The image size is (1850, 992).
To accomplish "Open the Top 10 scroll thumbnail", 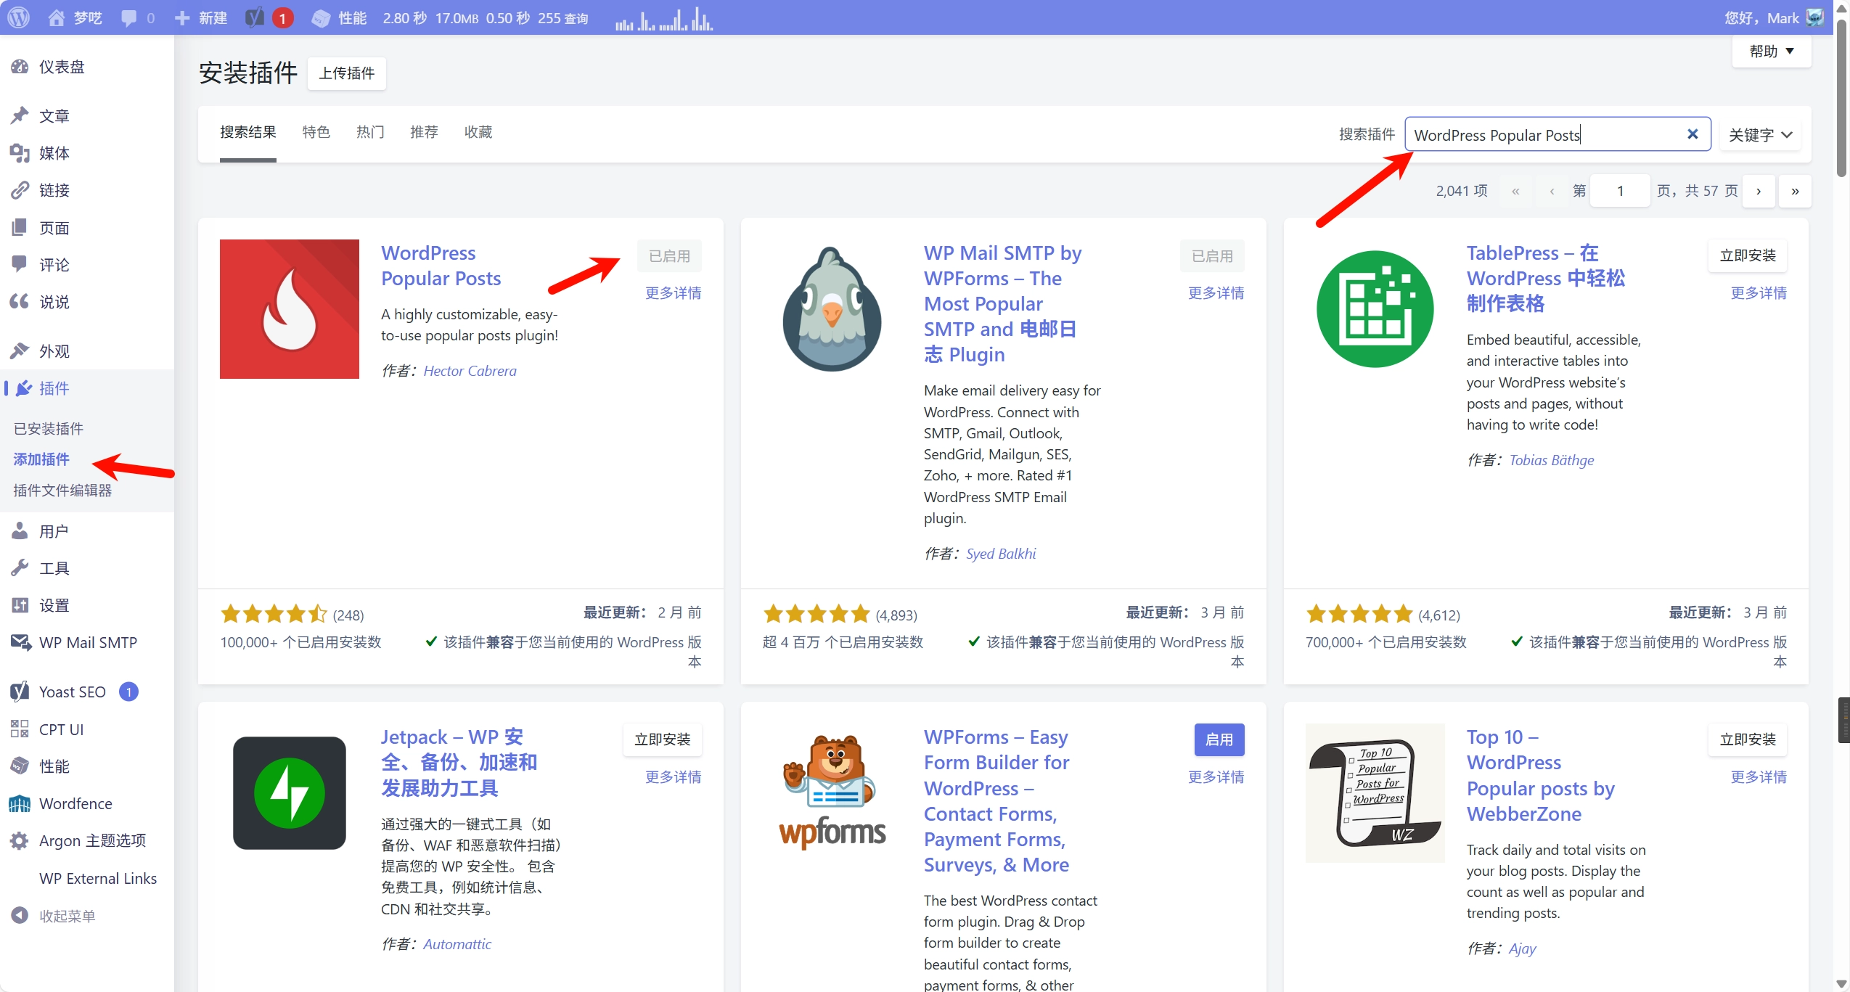I will pyautogui.click(x=1375, y=793).
